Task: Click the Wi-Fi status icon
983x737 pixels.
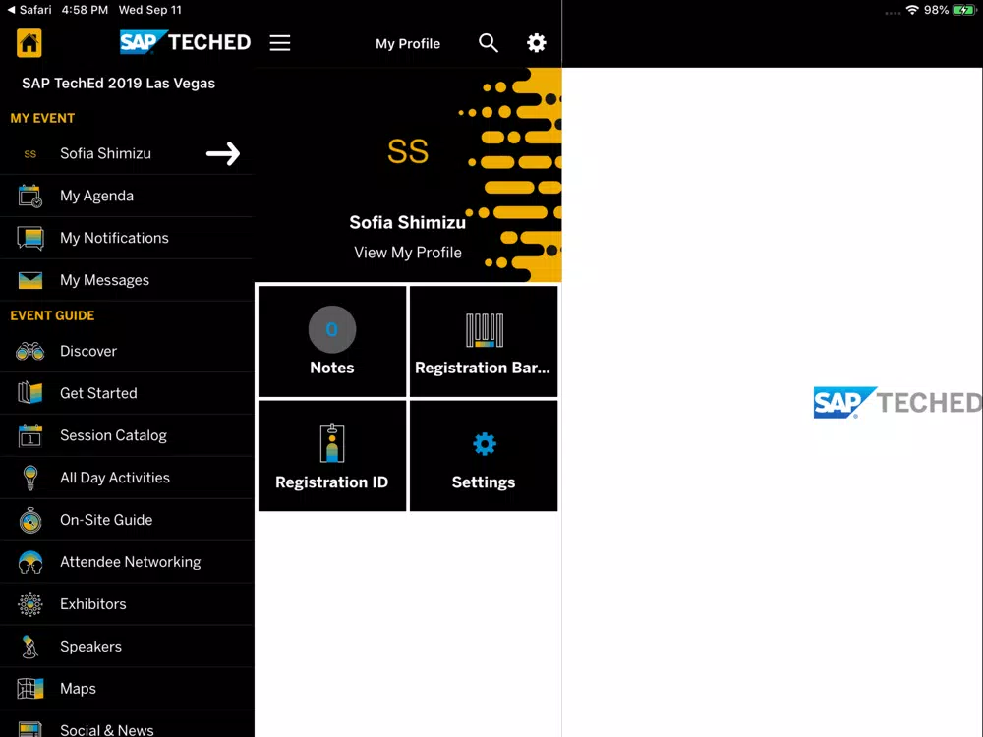Action: pyautogui.click(x=912, y=10)
